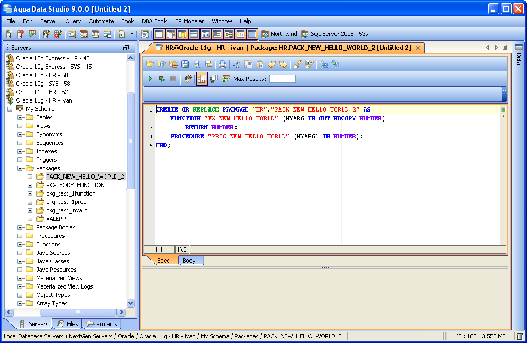
Task: Click the Max Results input field
Action: (x=283, y=79)
